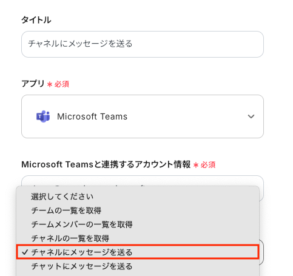Click the 必須 text next to アプリ
The width and height of the screenshot is (293, 276).
coord(62,84)
